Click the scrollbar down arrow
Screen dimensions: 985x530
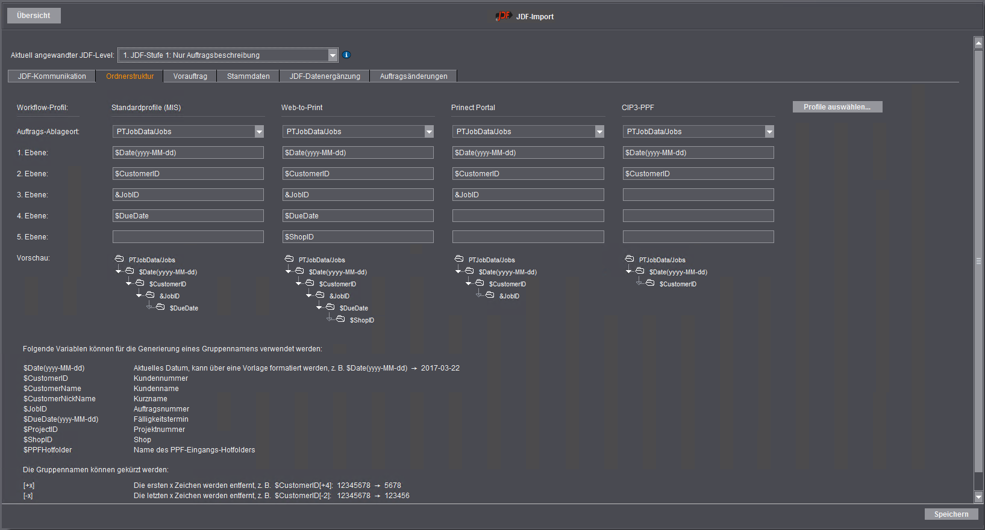point(978,497)
